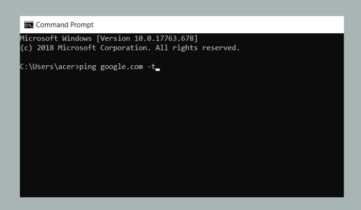Click the text All rights reserved
The height and width of the screenshot is (210, 361).
(197, 48)
